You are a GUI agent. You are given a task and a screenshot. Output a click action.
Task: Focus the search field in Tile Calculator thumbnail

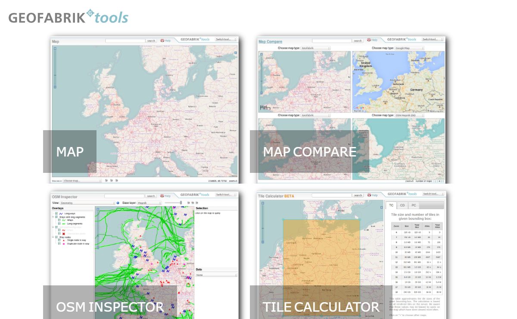[x=332, y=195]
